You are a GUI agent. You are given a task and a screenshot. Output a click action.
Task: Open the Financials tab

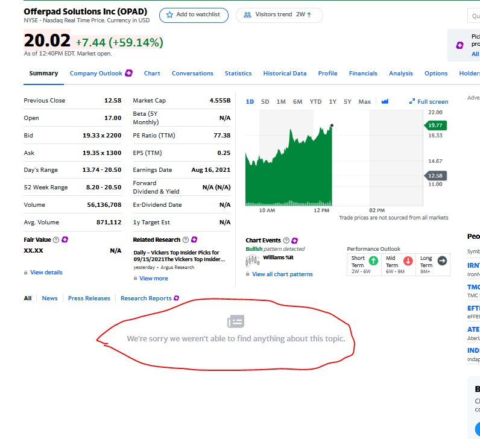click(x=363, y=73)
